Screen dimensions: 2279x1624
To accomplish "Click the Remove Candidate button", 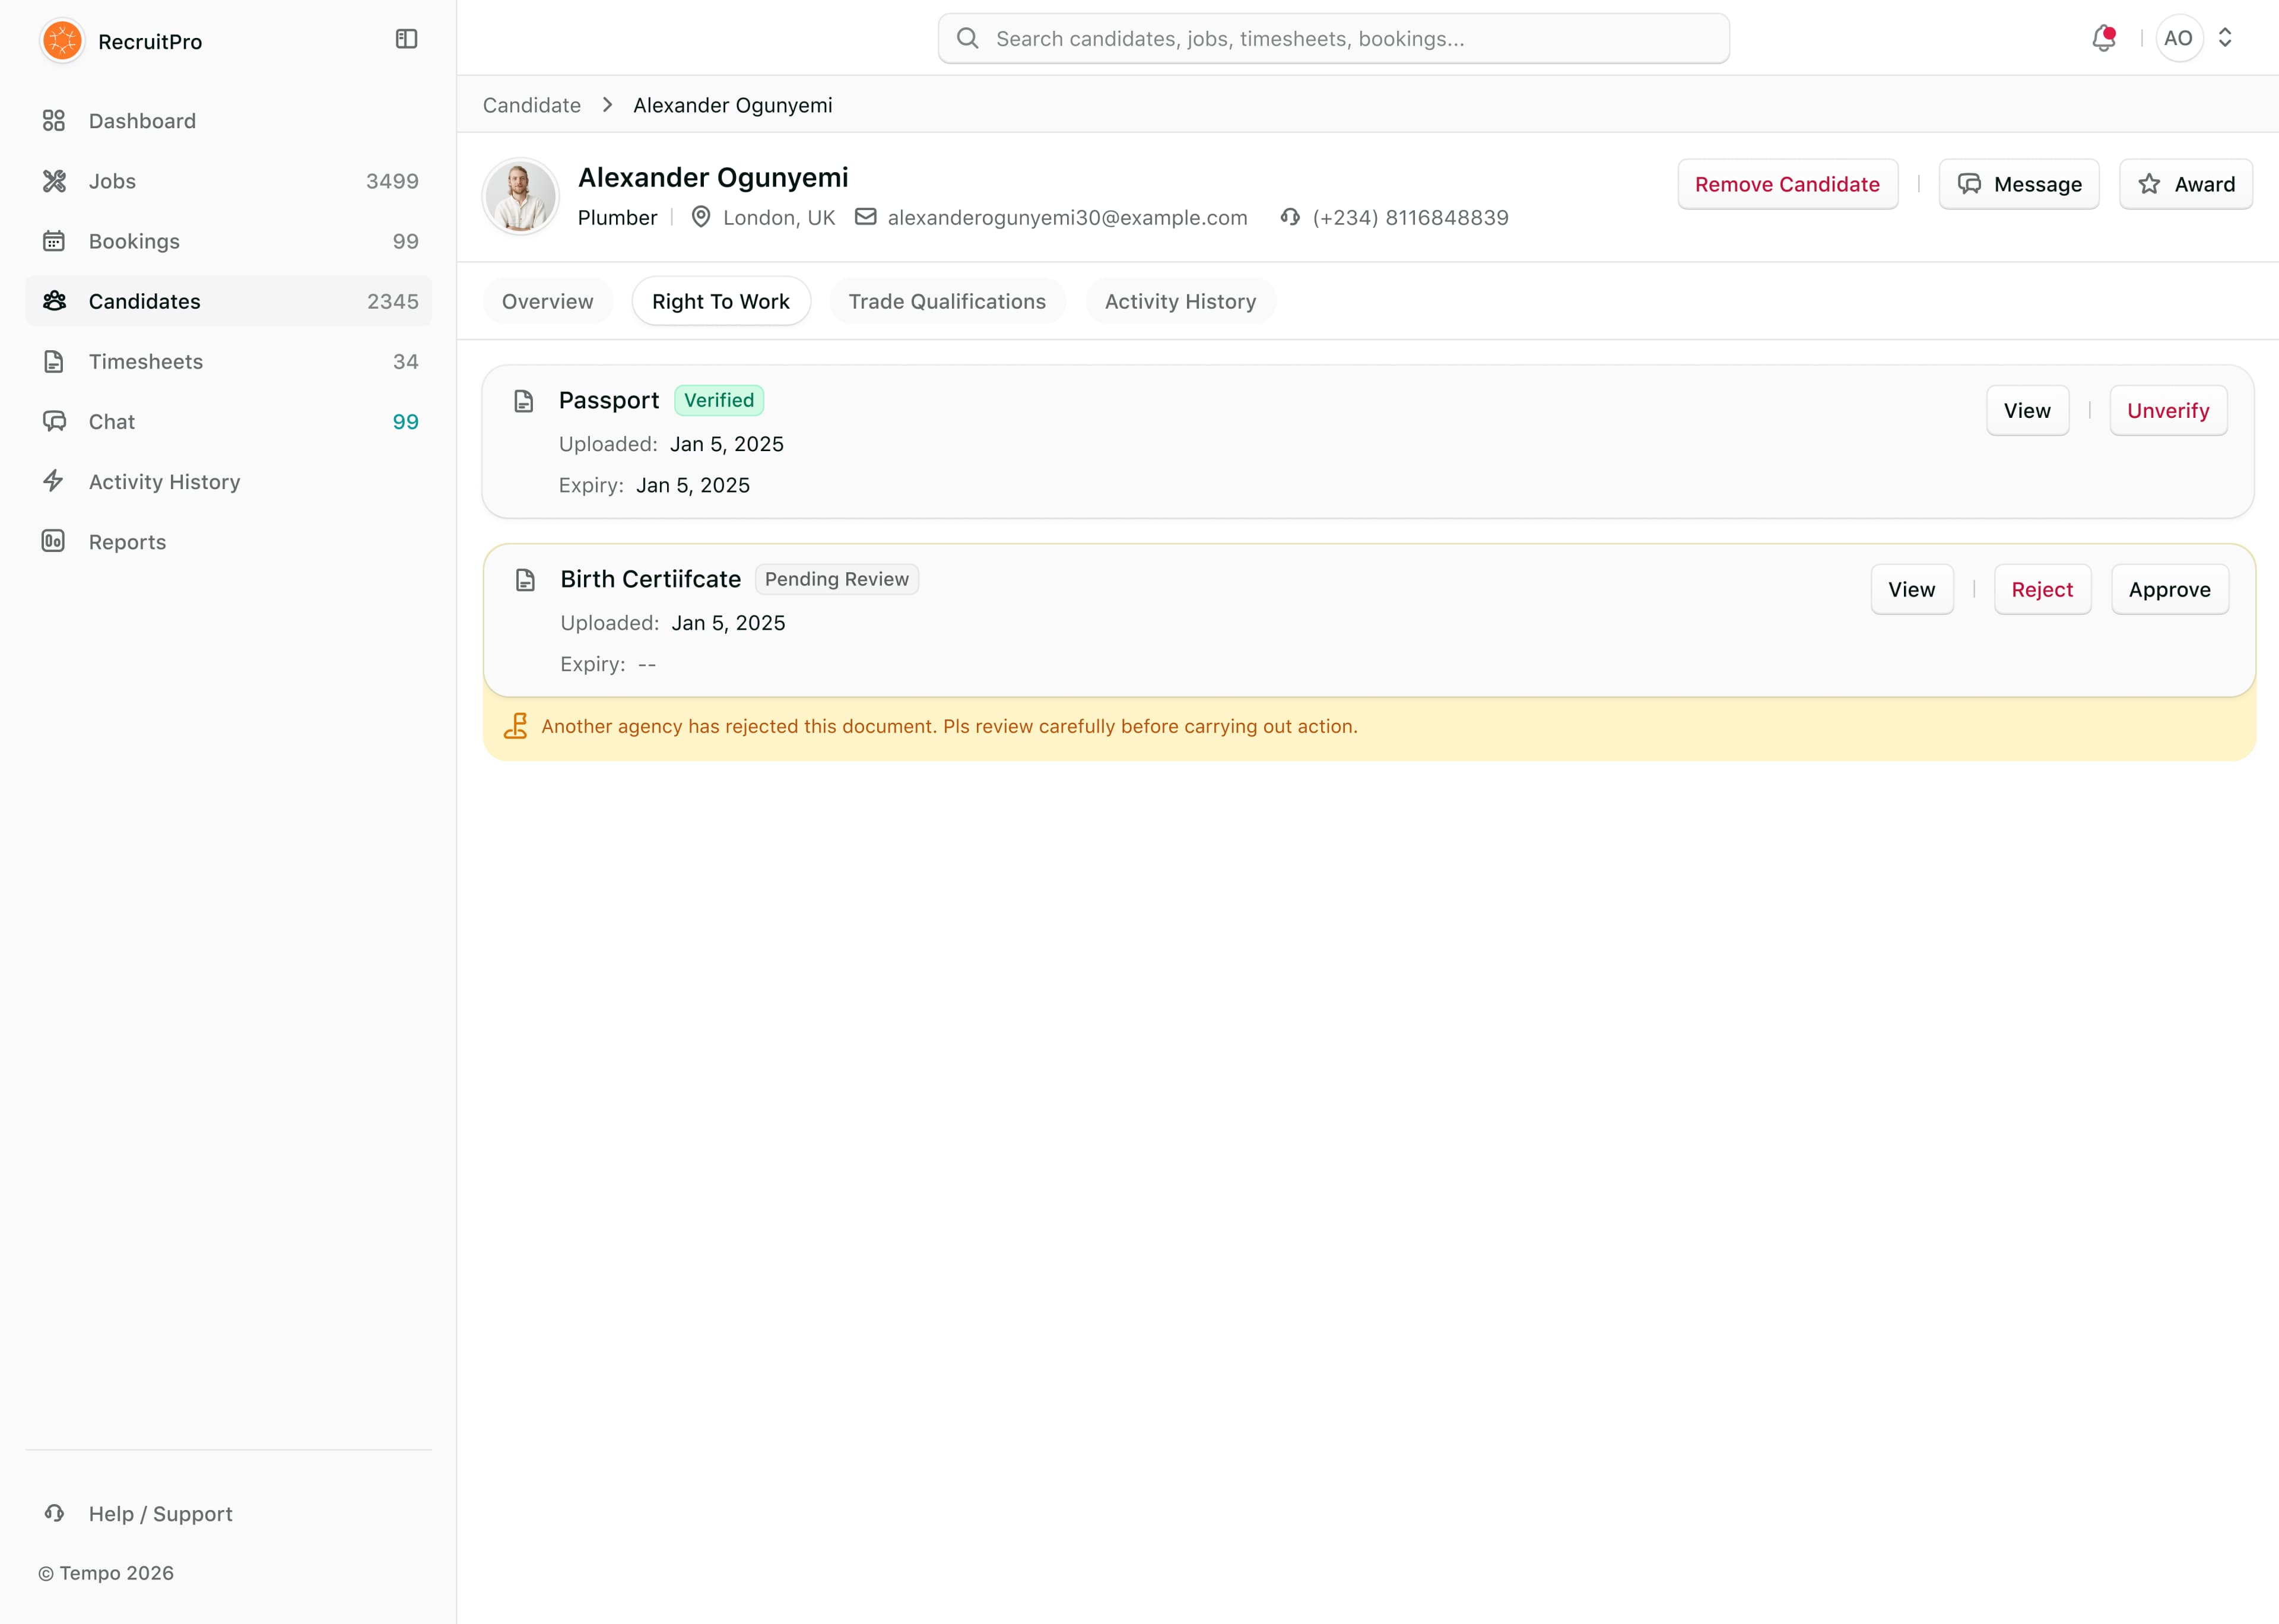I will tap(1787, 184).
